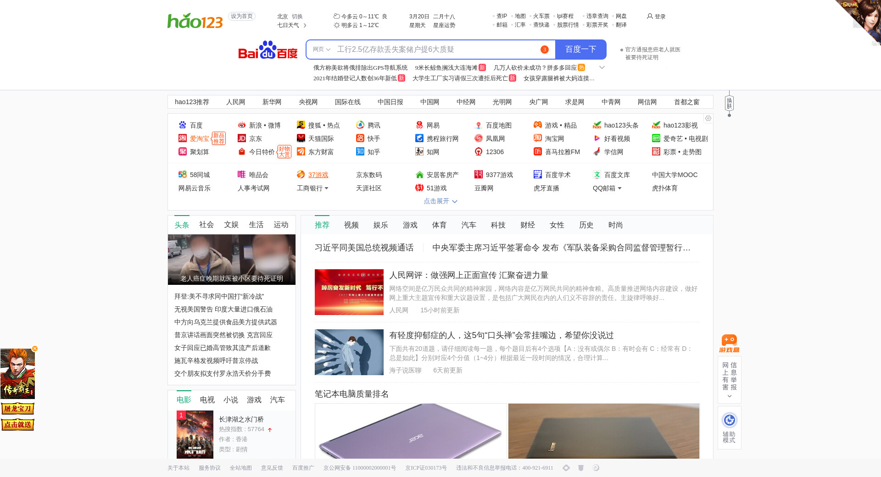The image size is (881, 477).
Task: Click the Baidu search input field
Action: point(436,50)
